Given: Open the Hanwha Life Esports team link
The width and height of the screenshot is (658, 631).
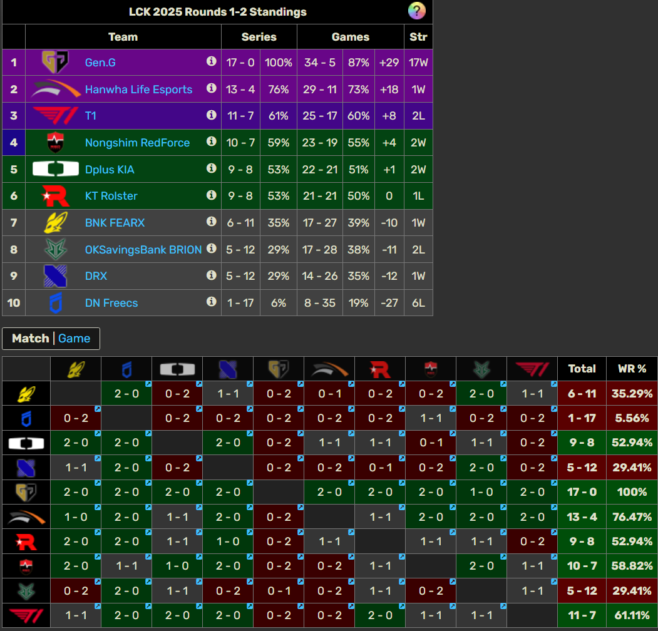Looking at the screenshot, I should tap(138, 90).
